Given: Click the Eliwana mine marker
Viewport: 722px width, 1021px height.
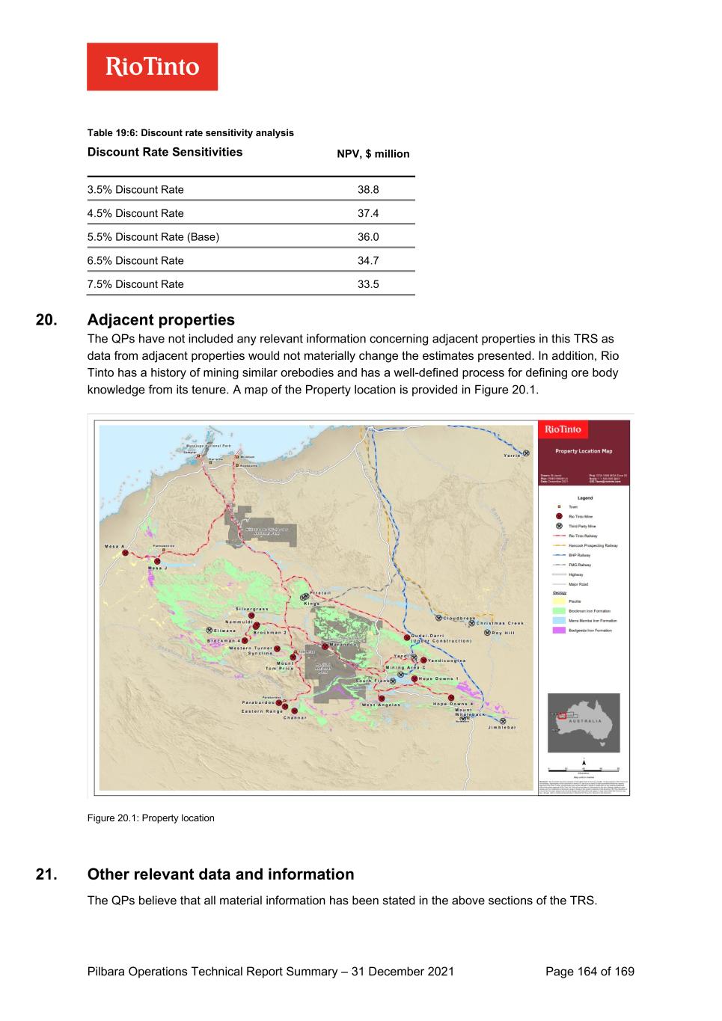Looking at the screenshot, I should point(209,631).
